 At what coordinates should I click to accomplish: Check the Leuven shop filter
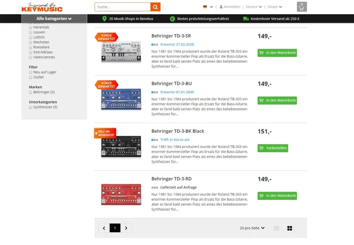pyautogui.click(x=30, y=32)
